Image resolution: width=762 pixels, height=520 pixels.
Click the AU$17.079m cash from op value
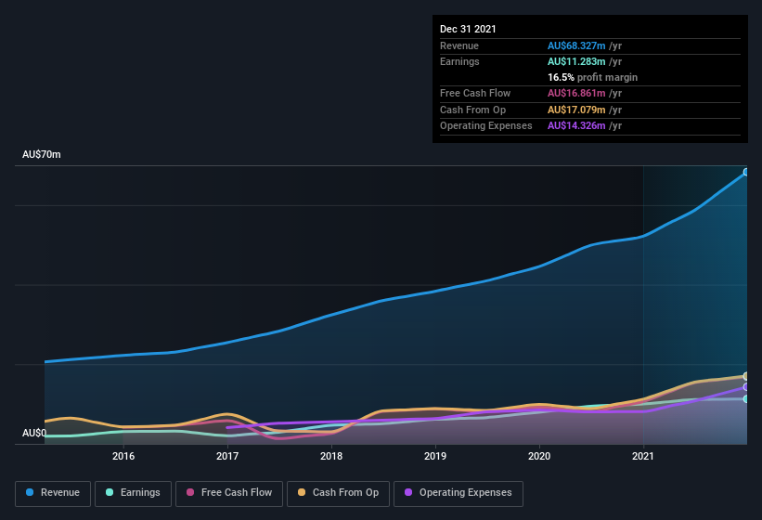(576, 110)
